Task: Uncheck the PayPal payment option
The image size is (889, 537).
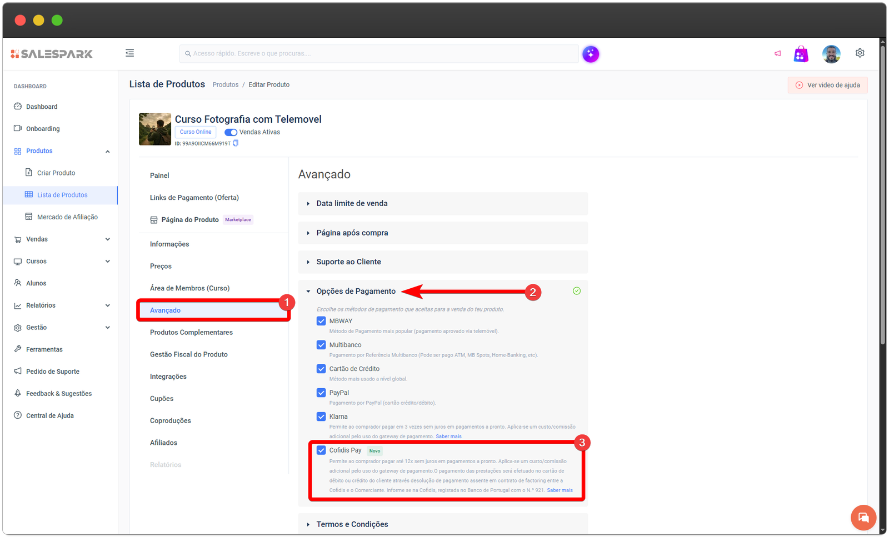Action: click(321, 393)
